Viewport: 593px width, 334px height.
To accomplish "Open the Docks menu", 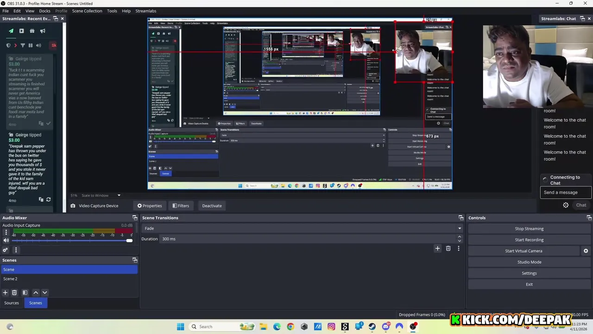I will (45, 11).
